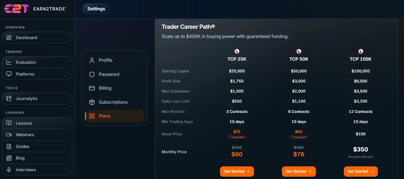This screenshot has width=404, height=179.
Task: Click the Interviews microphone icon
Action: pos(10,170)
